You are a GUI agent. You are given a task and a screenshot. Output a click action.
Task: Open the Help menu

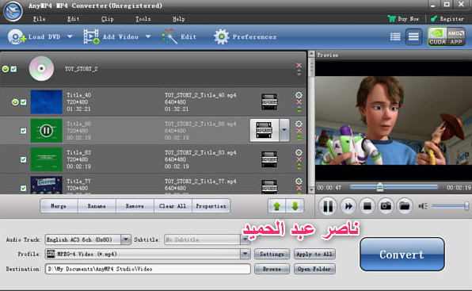178,19
